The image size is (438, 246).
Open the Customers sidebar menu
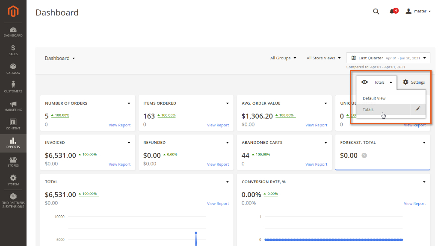13,87
